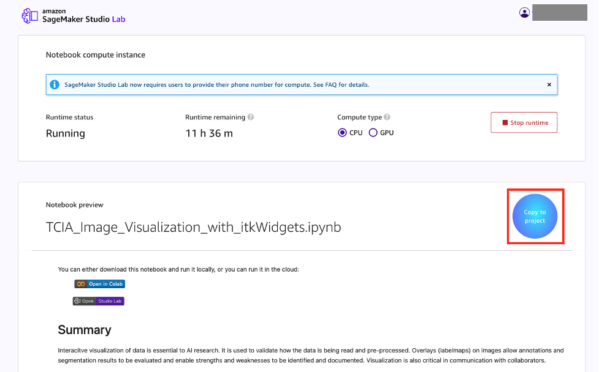Click the Open in Colab badge
The image size is (599, 372).
pos(100,284)
